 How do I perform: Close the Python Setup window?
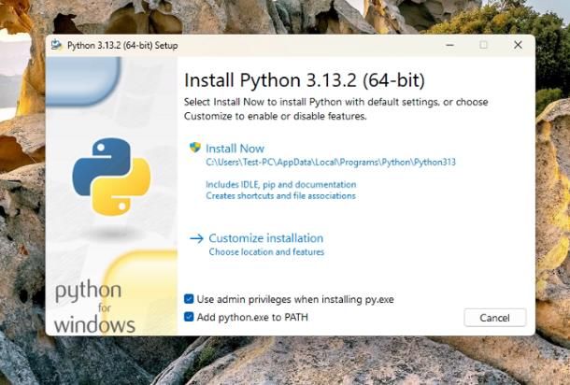coord(518,45)
